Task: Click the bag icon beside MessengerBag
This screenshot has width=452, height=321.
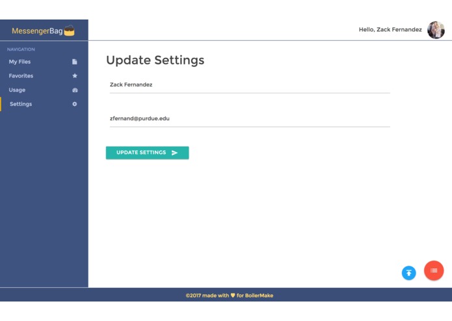Action: [69, 31]
